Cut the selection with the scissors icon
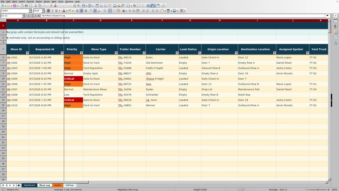 36,6
